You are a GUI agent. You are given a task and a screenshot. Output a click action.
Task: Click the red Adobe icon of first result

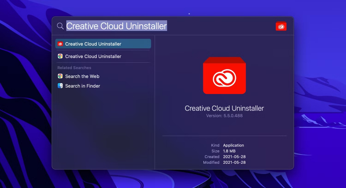tap(60, 44)
